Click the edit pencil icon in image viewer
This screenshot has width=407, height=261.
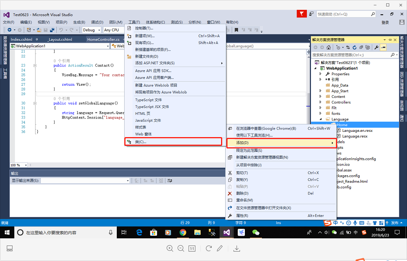220,249
